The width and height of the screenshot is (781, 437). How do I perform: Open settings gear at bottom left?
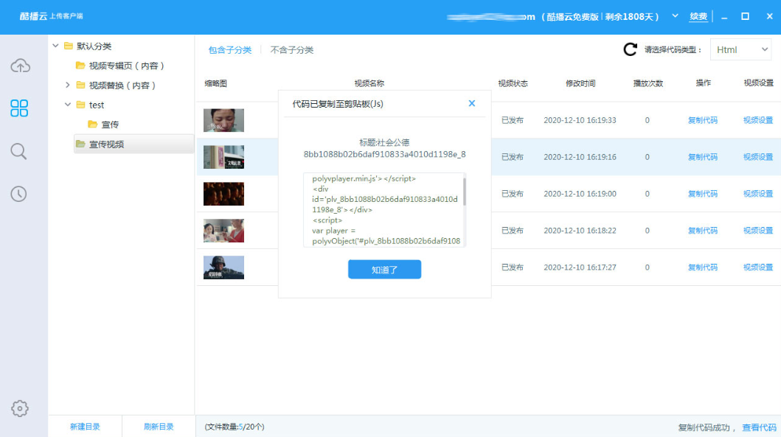pyautogui.click(x=20, y=408)
